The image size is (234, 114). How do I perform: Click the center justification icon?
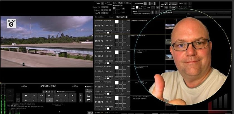(x=150, y=3)
